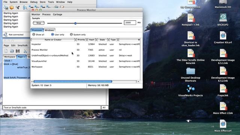
Task: Select the Process Monitor process row
Action: [85, 50]
